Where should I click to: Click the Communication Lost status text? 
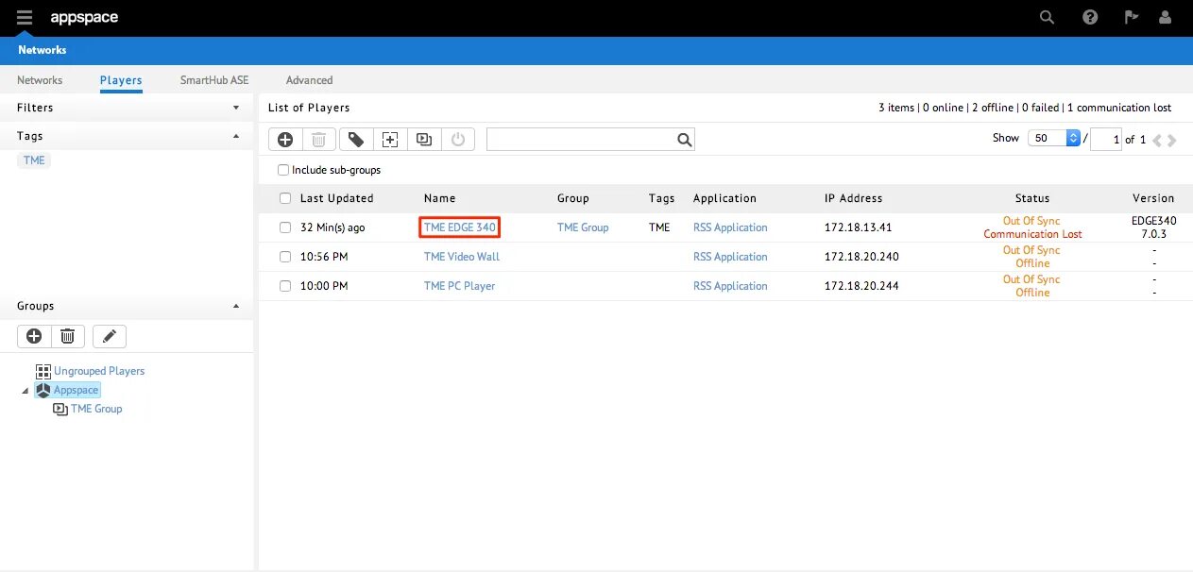coord(1032,234)
